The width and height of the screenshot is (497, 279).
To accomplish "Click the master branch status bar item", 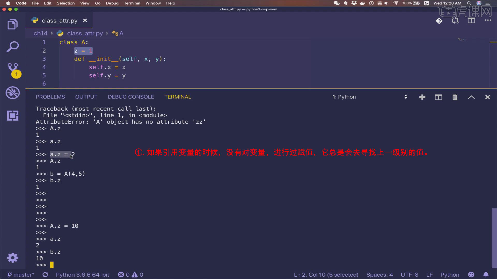I will [x=21, y=275].
